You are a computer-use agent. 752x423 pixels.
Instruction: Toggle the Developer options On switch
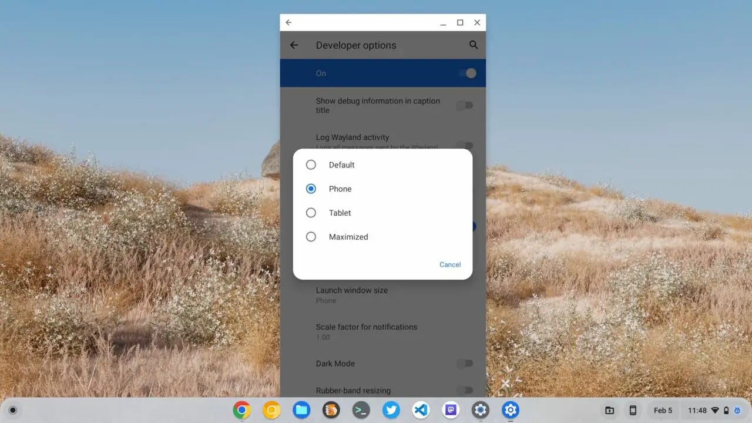(468, 73)
